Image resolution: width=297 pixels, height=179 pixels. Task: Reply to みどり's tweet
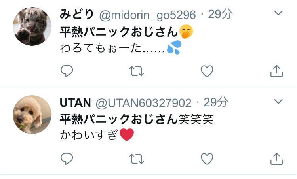[x=67, y=71]
